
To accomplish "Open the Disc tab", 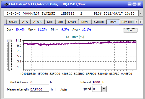I will click(50, 22).
